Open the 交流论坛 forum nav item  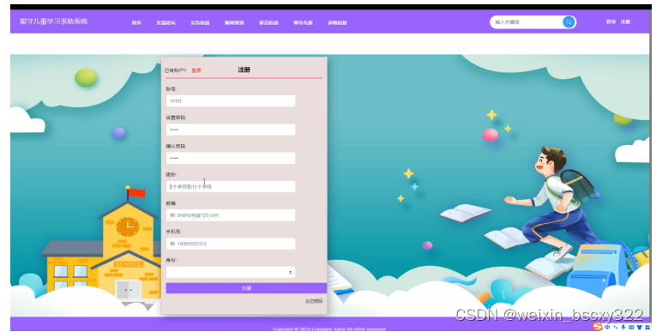coord(166,22)
